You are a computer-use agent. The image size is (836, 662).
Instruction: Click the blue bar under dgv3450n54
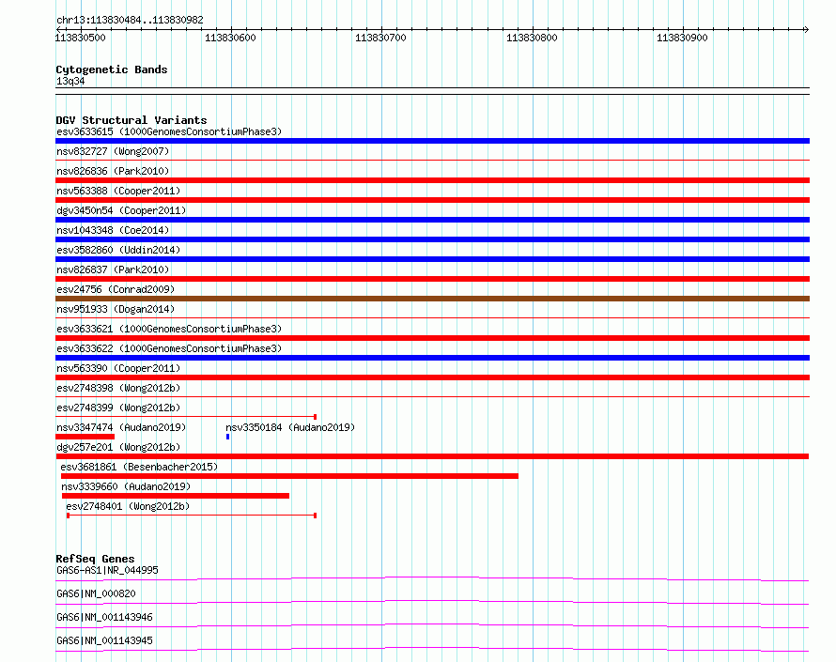(x=432, y=220)
